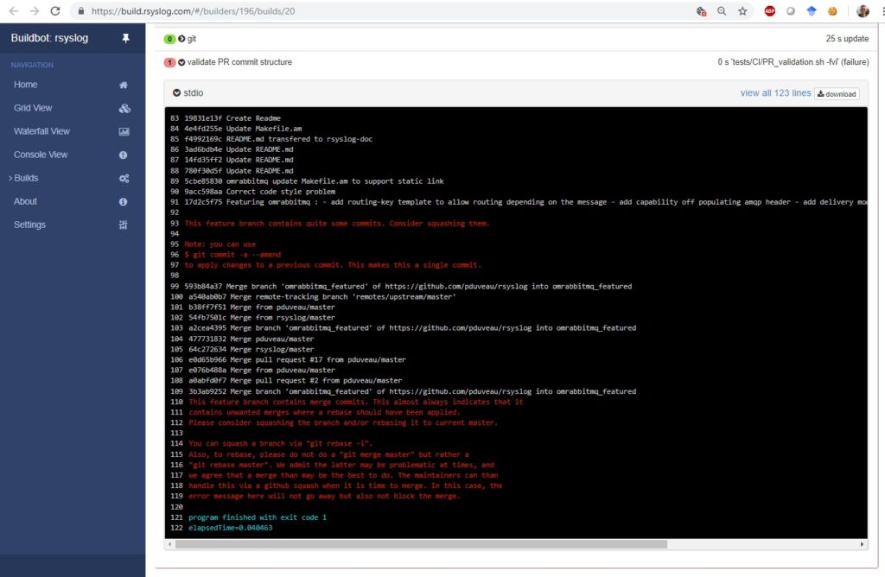The height and width of the screenshot is (577, 885).
Task: Click view all 123 lines link
Action: 775,93
